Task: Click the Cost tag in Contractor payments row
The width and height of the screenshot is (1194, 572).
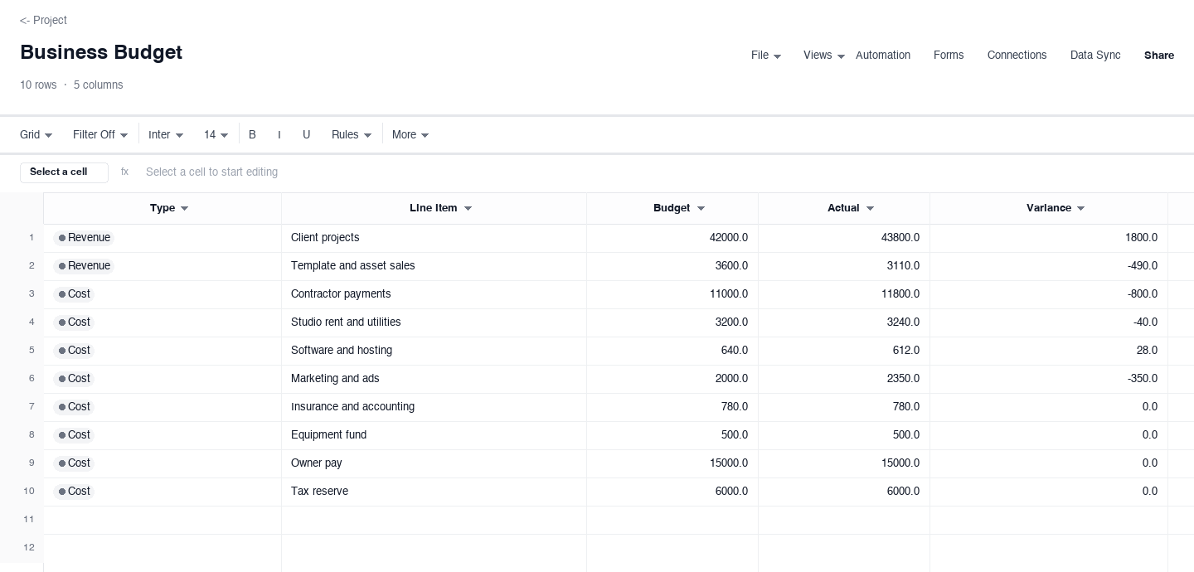Action: point(74,294)
